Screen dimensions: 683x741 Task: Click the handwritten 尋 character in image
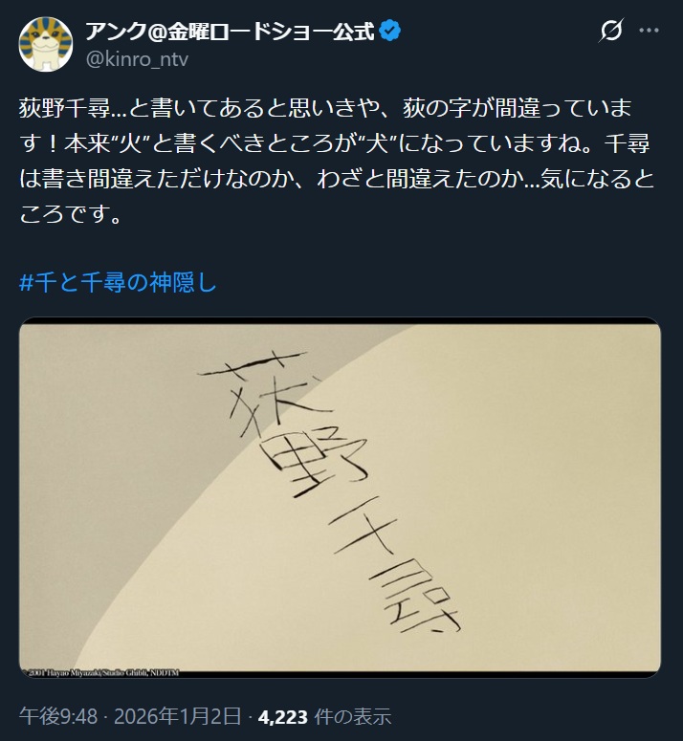coord(416,593)
